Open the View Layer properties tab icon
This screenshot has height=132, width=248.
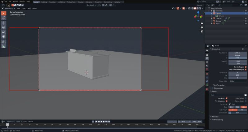tap(207, 62)
